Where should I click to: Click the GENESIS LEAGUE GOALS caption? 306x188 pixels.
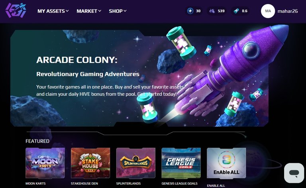(x=180, y=183)
